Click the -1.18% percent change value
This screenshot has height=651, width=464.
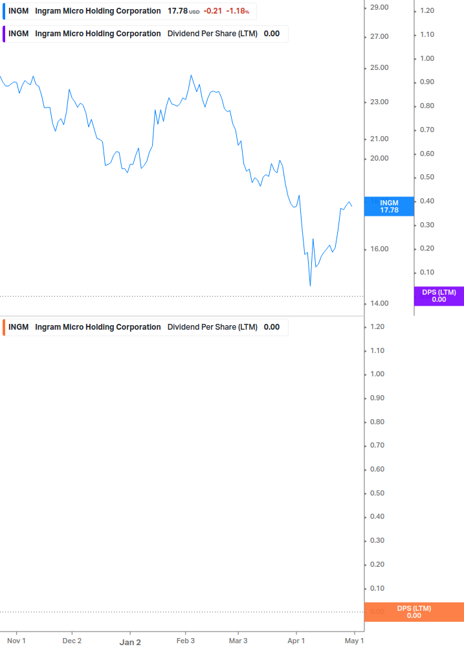(x=238, y=11)
